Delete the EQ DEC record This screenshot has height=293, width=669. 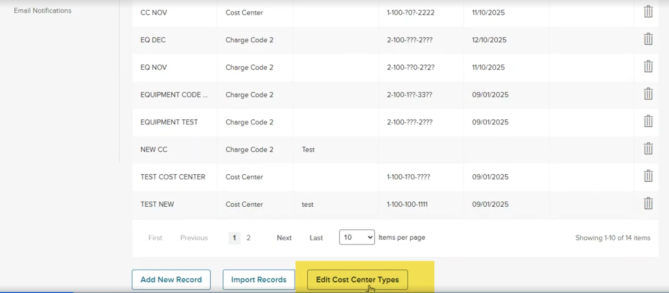pyautogui.click(x=648, y=39)
